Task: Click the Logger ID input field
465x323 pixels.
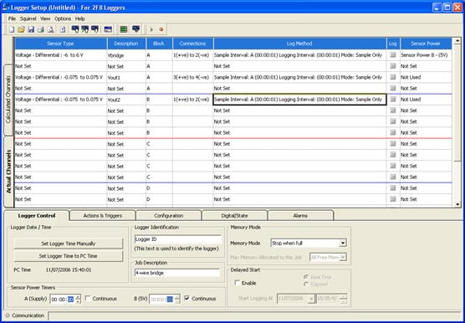Action: click(x=177, y=239)
